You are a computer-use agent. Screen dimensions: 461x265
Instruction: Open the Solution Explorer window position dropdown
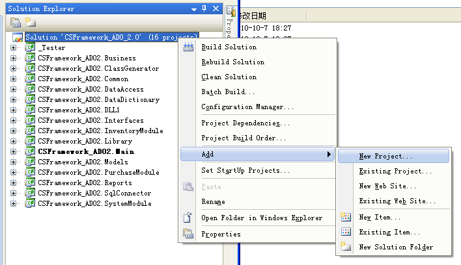click(193, 8)
